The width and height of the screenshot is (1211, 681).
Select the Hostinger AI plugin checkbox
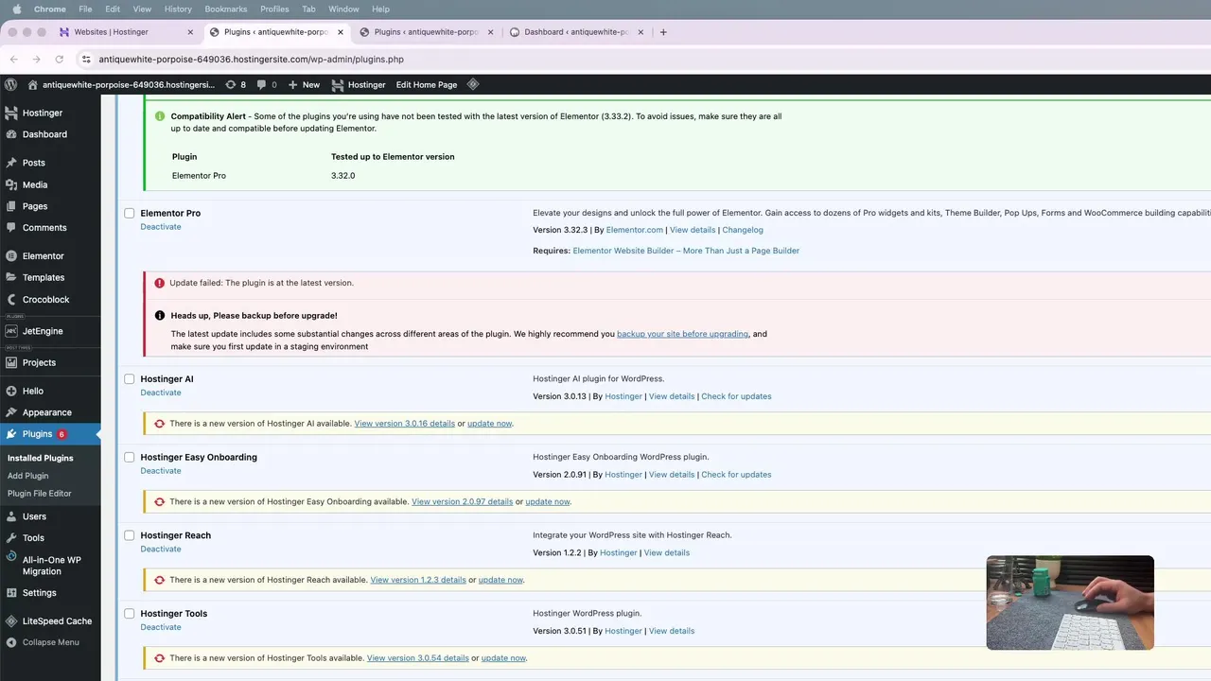[130, 378]
